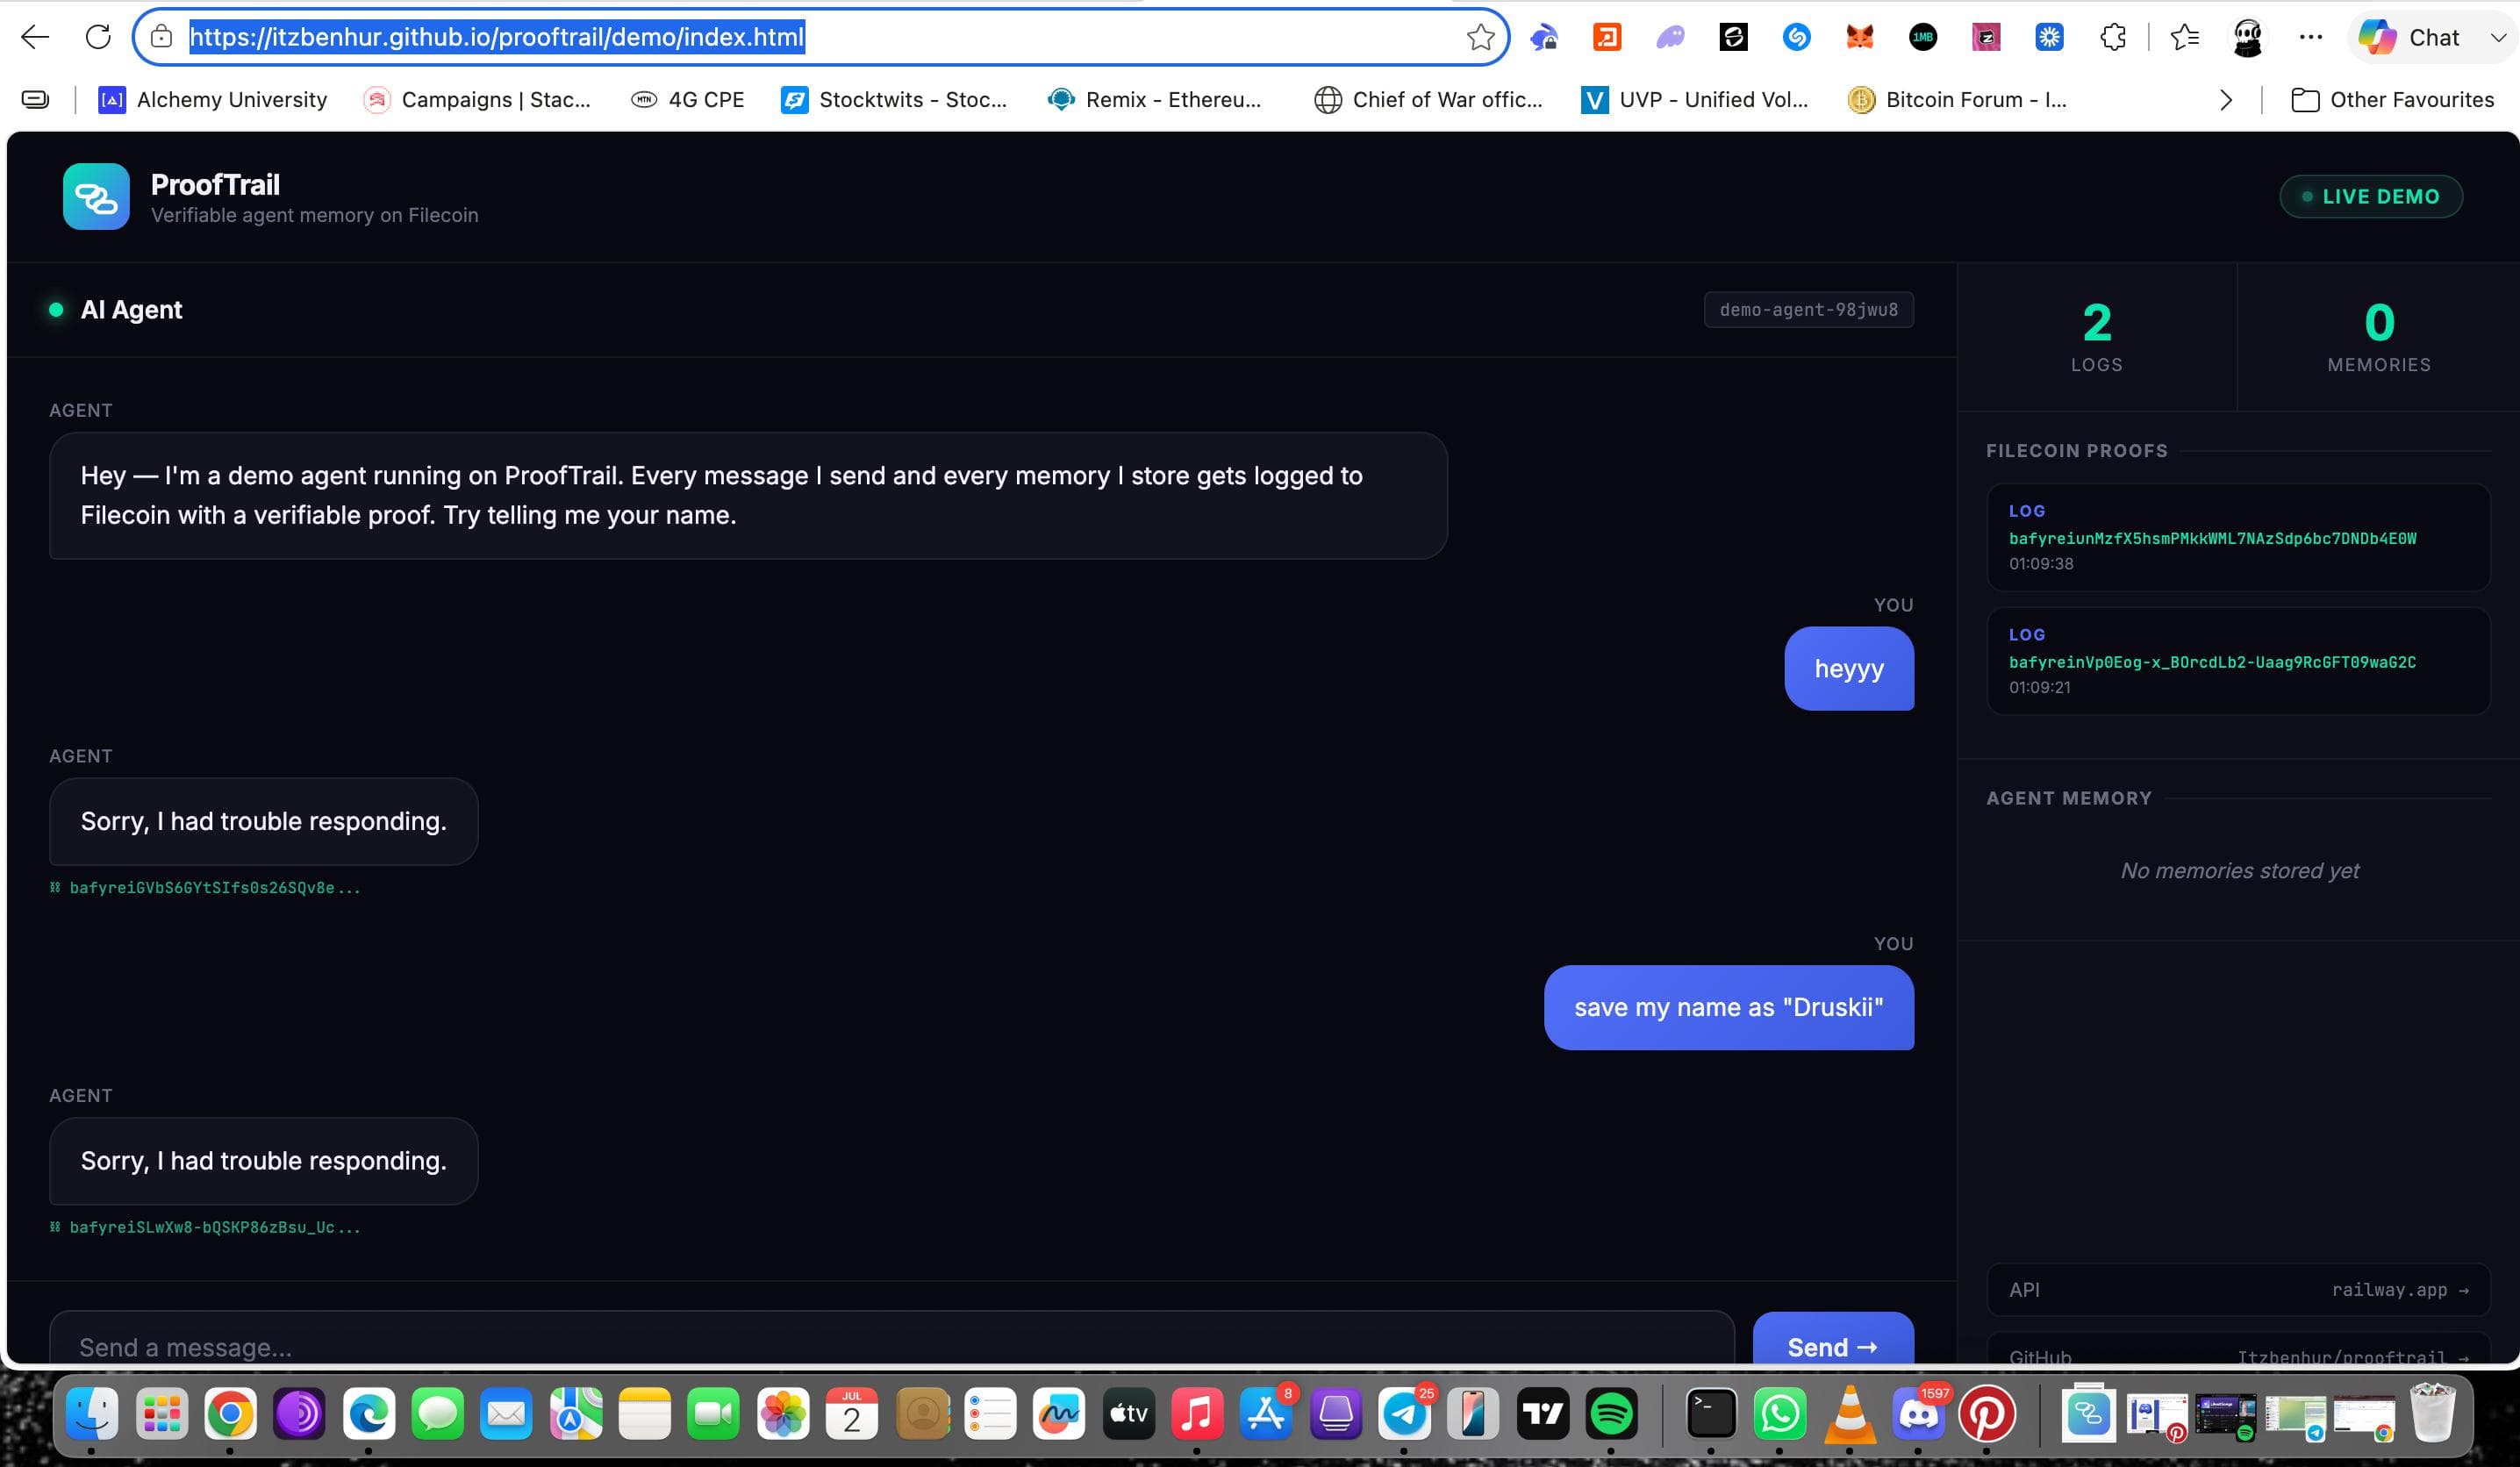
Task: Click the 2 LOGS counter
Action: 2097,337
